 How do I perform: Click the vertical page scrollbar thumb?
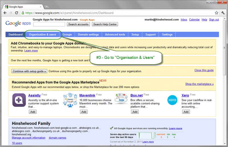coord(225,47)
